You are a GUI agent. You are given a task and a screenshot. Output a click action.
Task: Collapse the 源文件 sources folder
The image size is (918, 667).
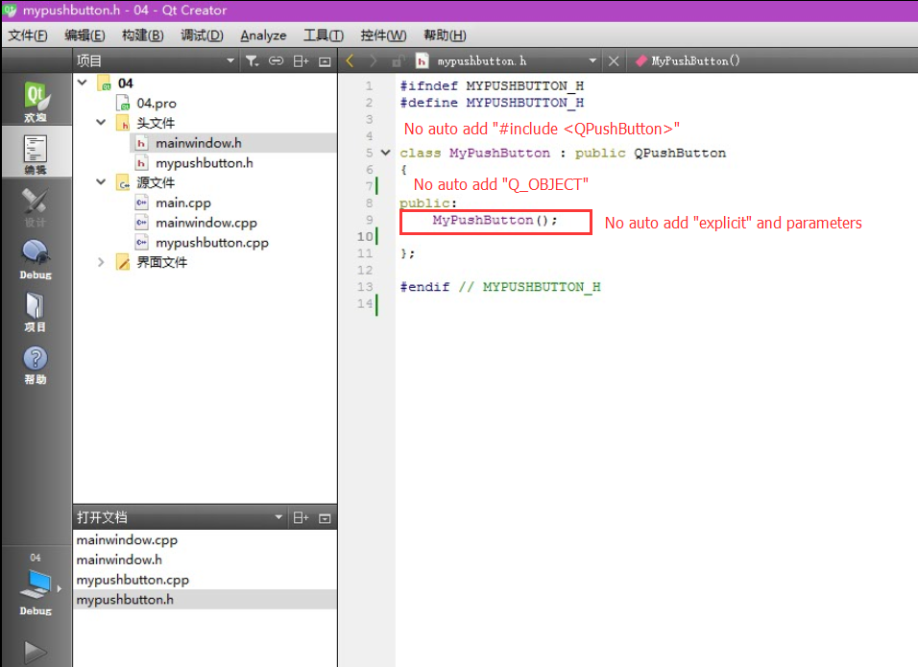(x=102, y=182)
